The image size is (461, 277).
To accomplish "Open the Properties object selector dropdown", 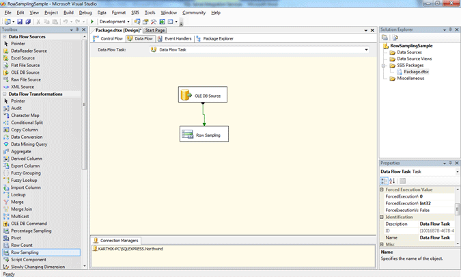I will [458, 172].
